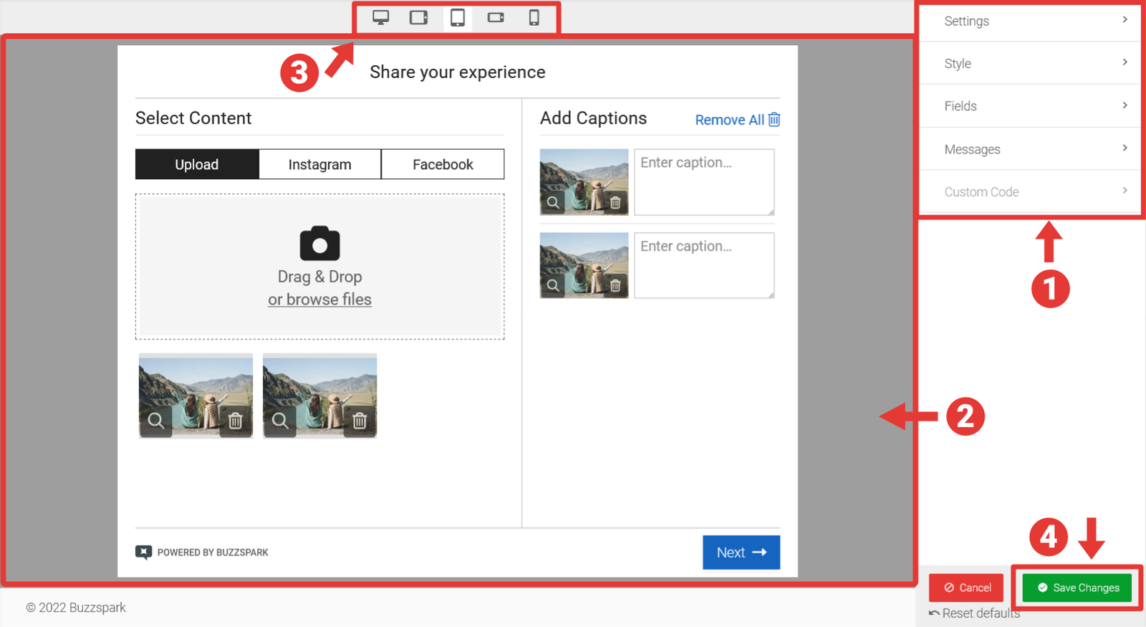Select tablet landscape preview icon
This screenshot has width=1146, height=627.
click(x=418, y=18)
